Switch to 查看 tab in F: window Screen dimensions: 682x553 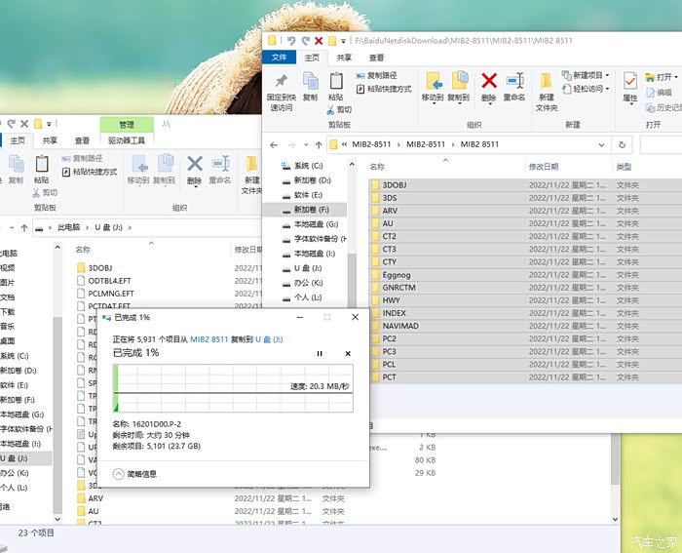375,58
